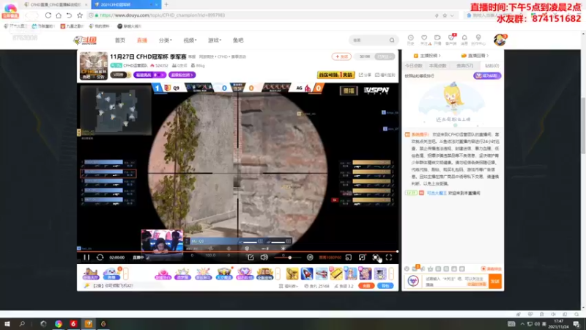Click the purple fan badge button in ranking panel
This screenshot has height=330, width=586.
coord(487,76)
